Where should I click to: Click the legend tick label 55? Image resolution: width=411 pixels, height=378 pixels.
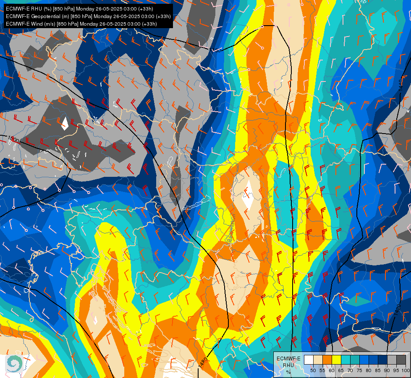(322, 370)
